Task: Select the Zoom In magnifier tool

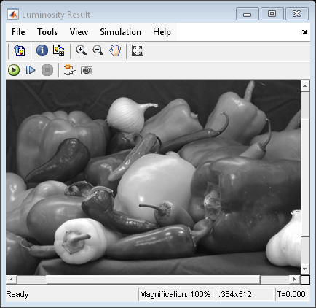Action: tap(81, 50)
